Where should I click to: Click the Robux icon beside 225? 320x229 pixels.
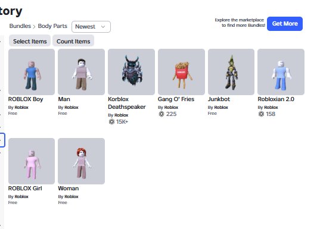point(161,114)
